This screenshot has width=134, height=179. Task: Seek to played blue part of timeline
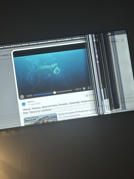pyautogui.click(x=43, y=94)
